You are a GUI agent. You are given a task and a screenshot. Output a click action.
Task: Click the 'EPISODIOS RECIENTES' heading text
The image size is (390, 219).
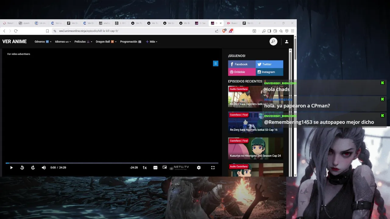[x=245, y=82]
